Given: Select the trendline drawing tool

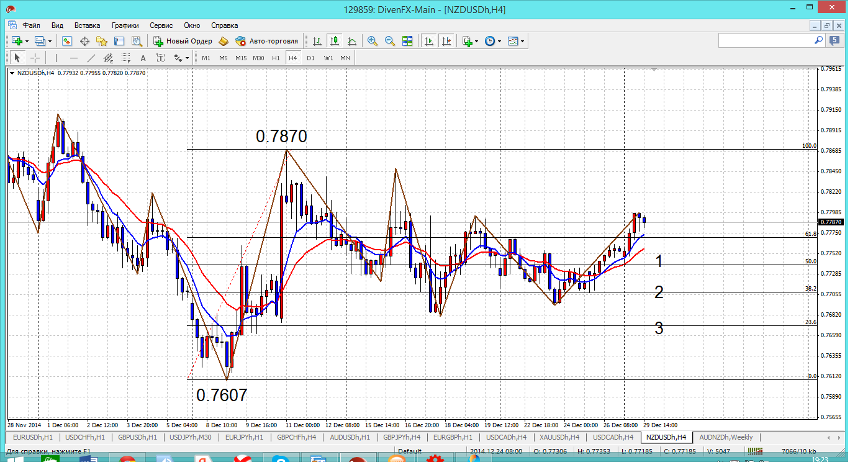Looking at the screenshot, I should click(x=91, y=58).
